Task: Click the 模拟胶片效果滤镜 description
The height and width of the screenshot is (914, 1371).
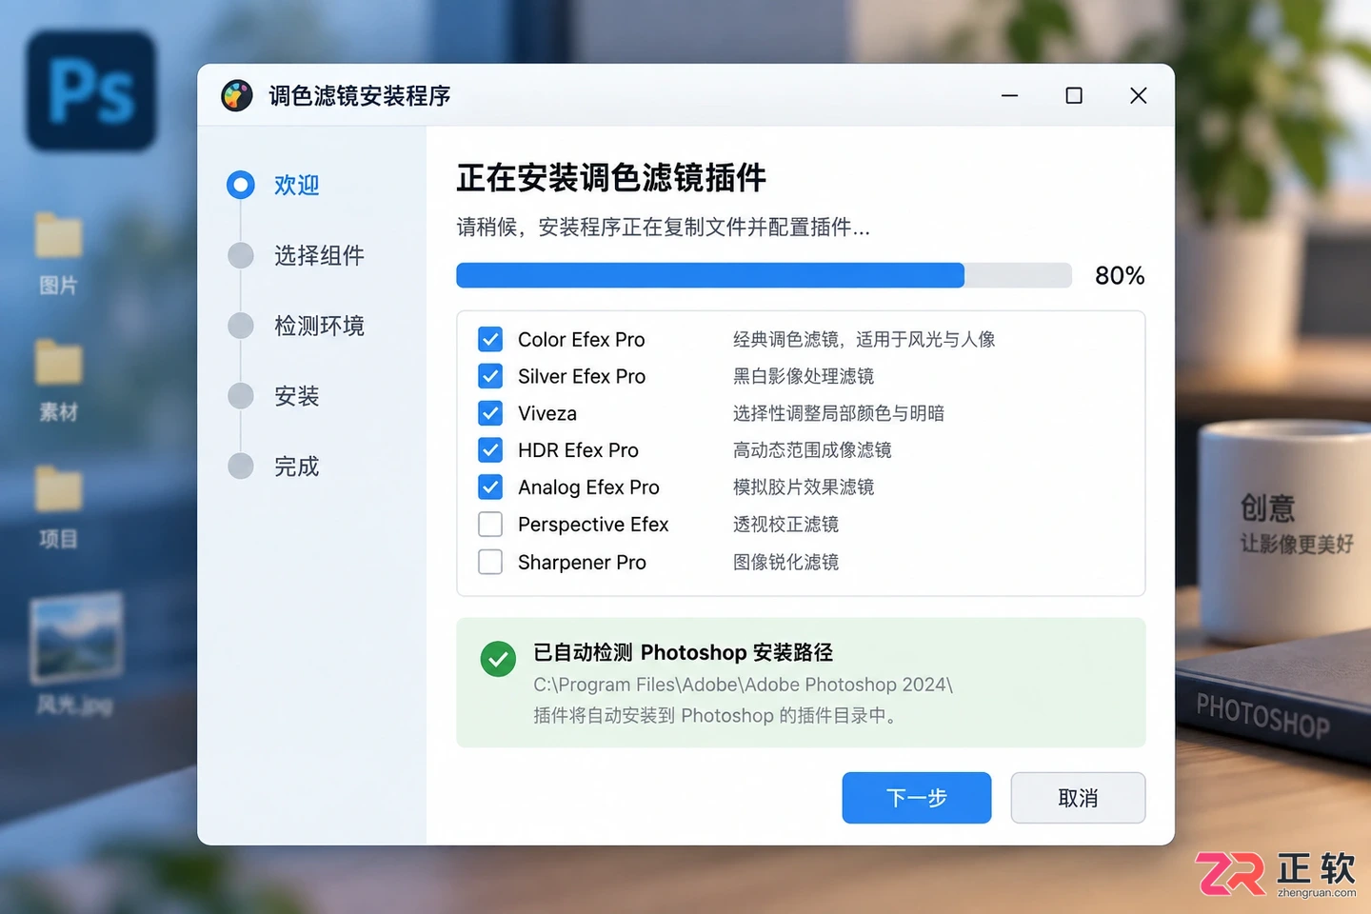Action: (804, 487)
